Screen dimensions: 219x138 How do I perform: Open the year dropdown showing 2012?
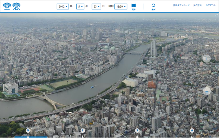[x=63, y=7]
